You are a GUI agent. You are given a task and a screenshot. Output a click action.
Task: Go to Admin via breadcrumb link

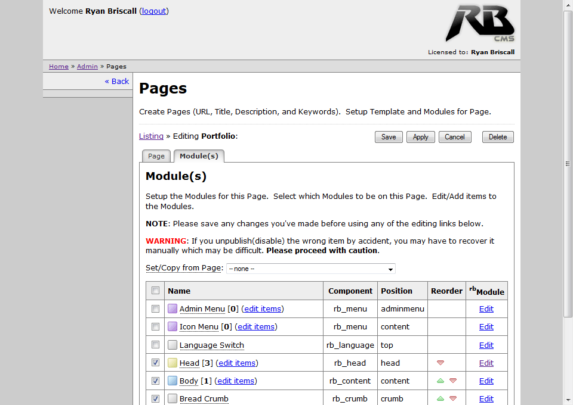coord(87,66)
